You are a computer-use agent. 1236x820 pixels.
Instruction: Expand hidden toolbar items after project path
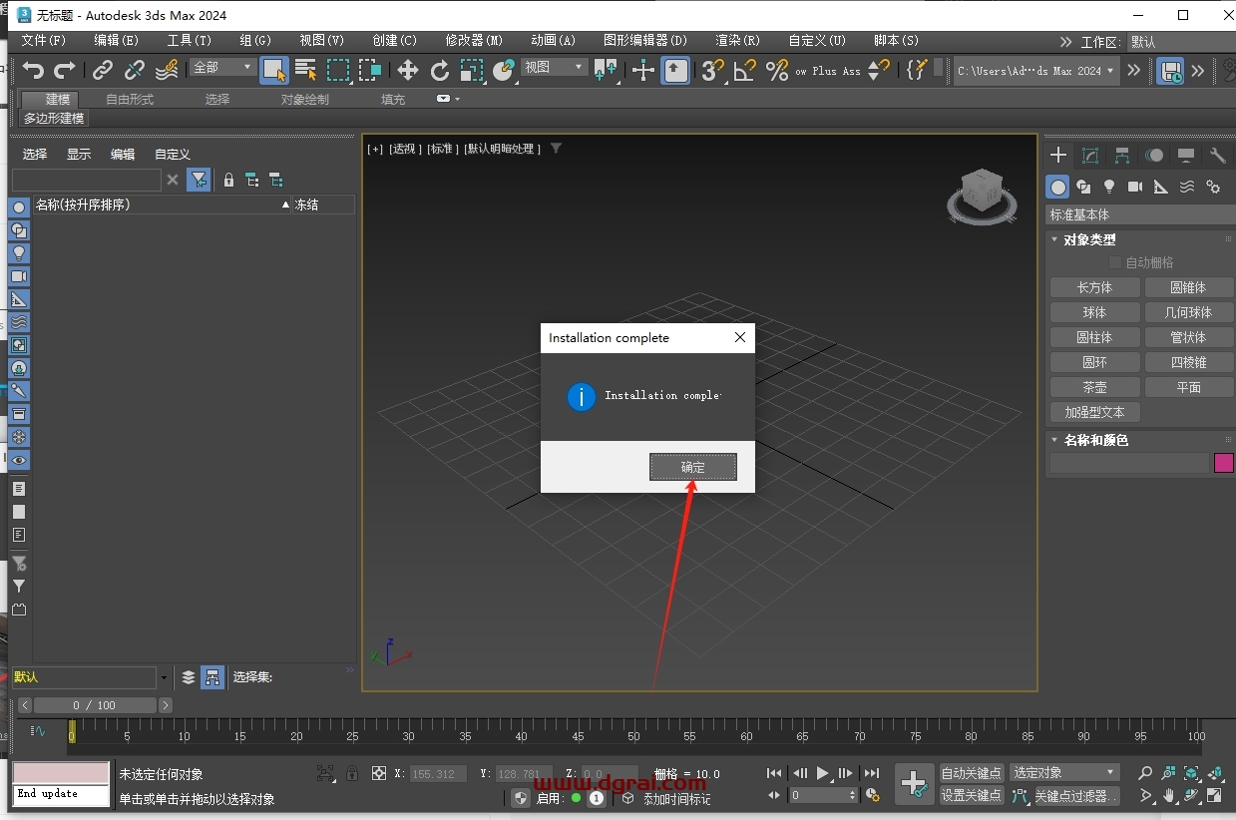pos(1133,70)
